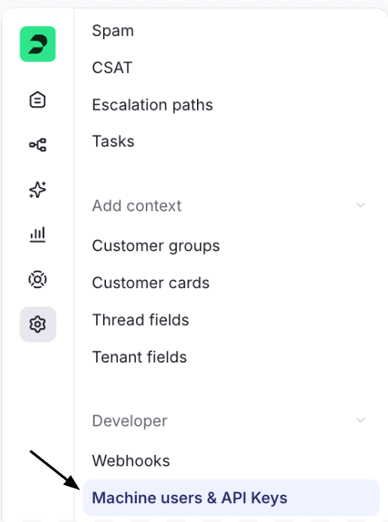Open the Spam settings page
This screenshot has height=522, width=388.
(113, 31)
